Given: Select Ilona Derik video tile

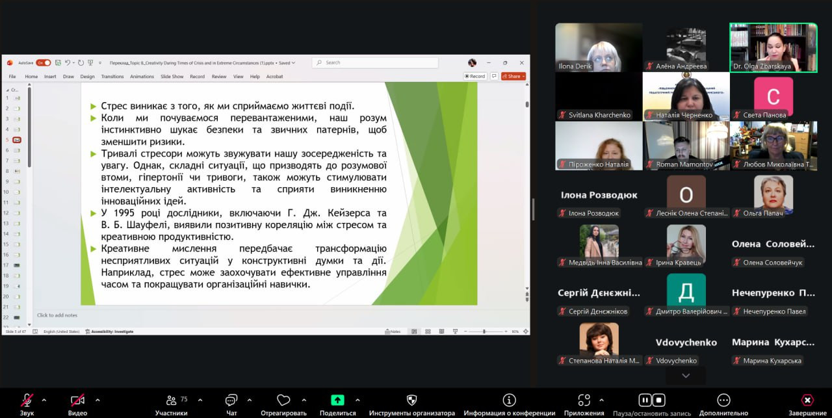Looking at the screenshot, I should click(x=599, y=47).
